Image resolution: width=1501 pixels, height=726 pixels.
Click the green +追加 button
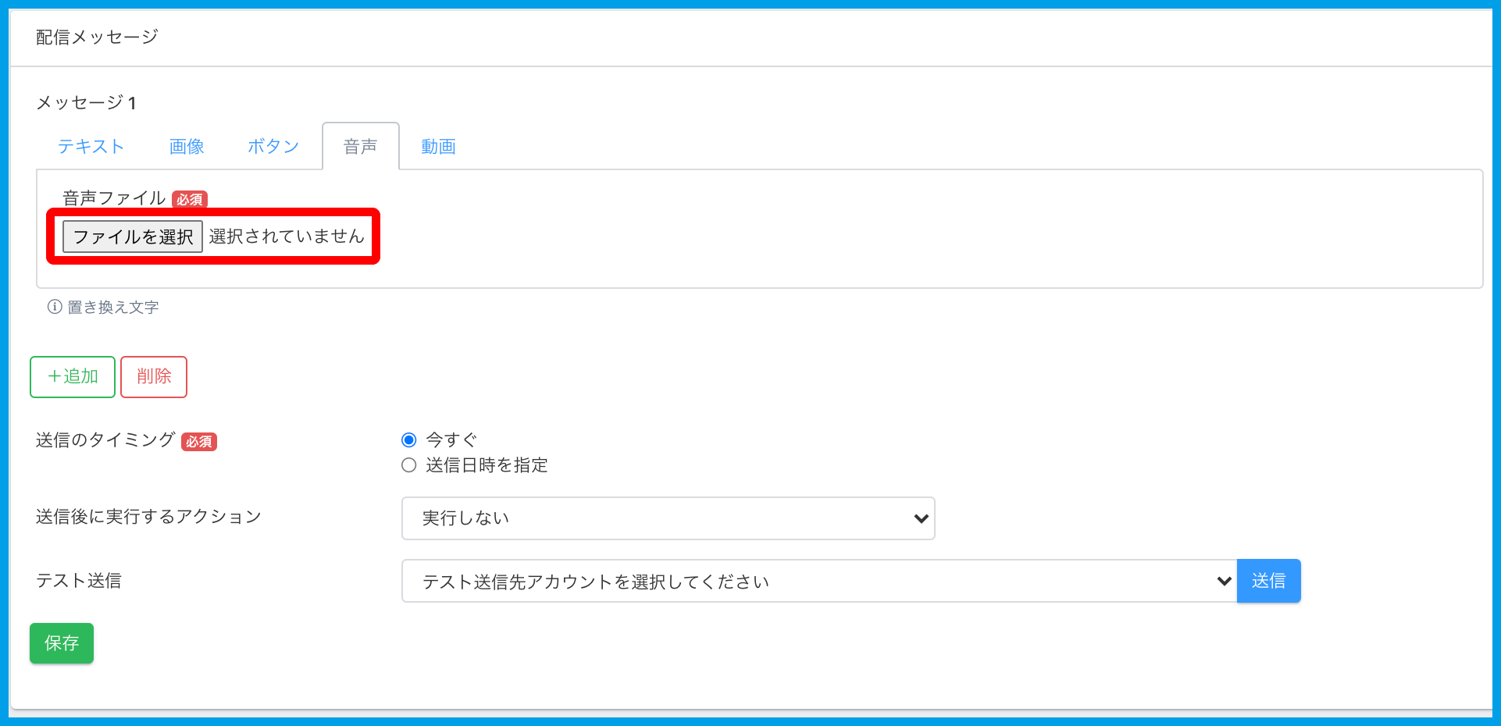73,377
